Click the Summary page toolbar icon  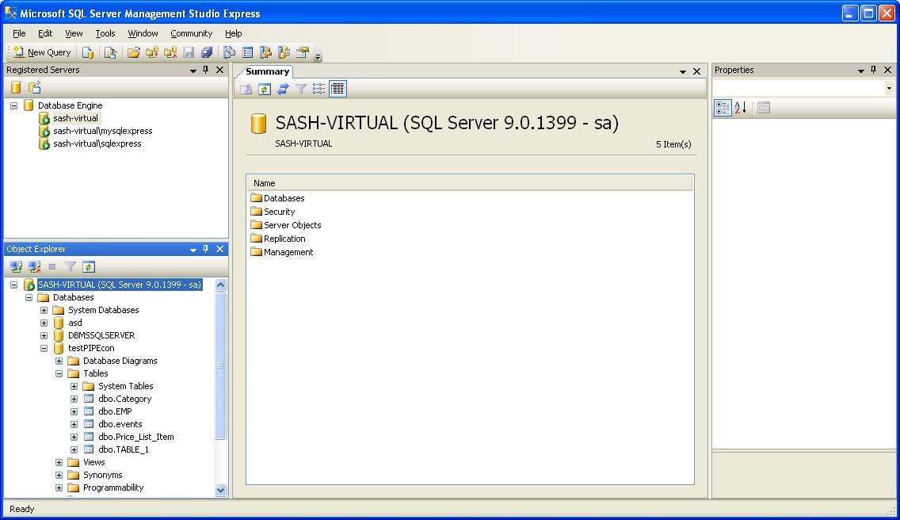(247, 53)
